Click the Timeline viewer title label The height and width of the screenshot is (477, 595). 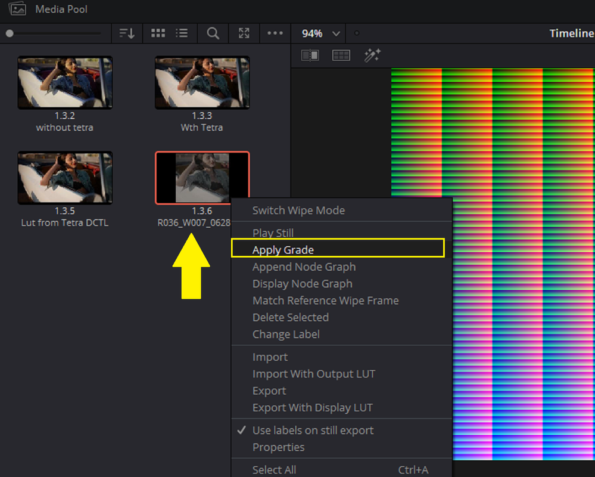pyautogui.click(x=572, y=33)
